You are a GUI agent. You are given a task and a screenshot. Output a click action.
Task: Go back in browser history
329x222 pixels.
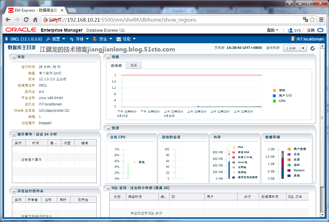tap(8, 20)
